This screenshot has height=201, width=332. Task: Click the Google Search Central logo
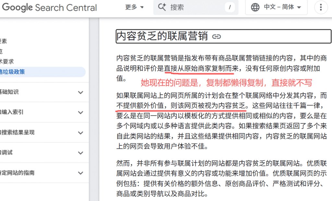pos(49,7)
